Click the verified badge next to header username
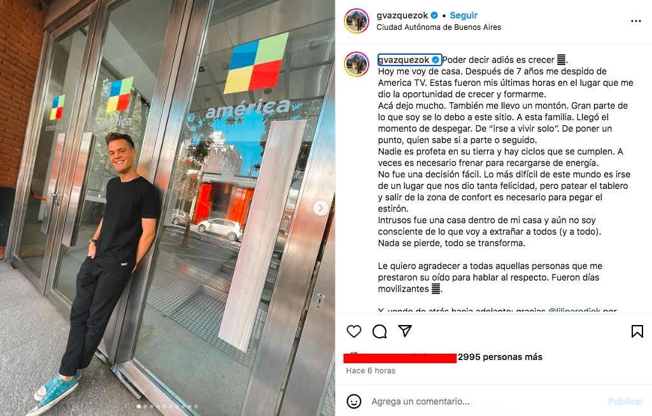Screen dimensions: 652x416 tap(434, 15)
